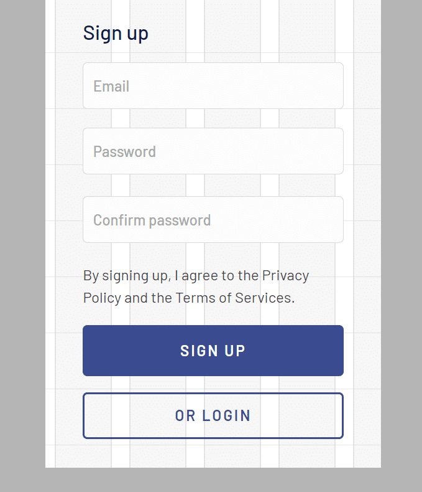Place cursor on the Email placeholder text
This screenshot has width=422, height=492.
pyautogui.click(x=111, y=86)
